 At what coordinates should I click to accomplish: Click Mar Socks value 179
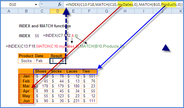pos(58,86)
